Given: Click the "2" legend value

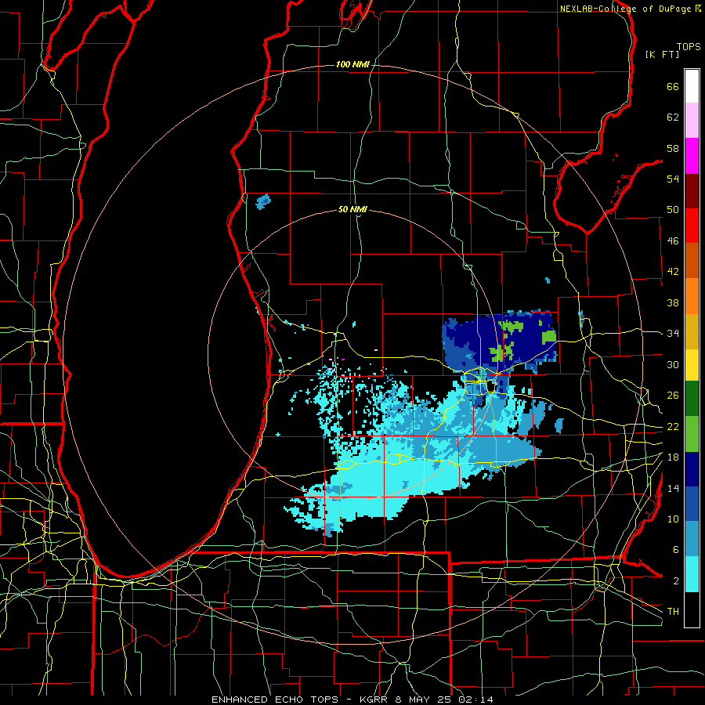Looking at the screenshot, I should coord(676,581).
